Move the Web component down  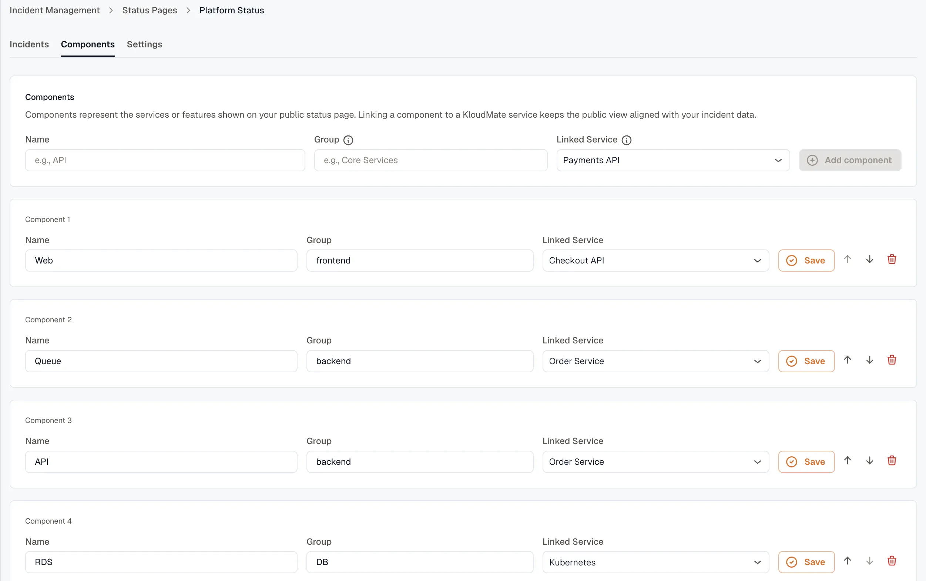869,259
